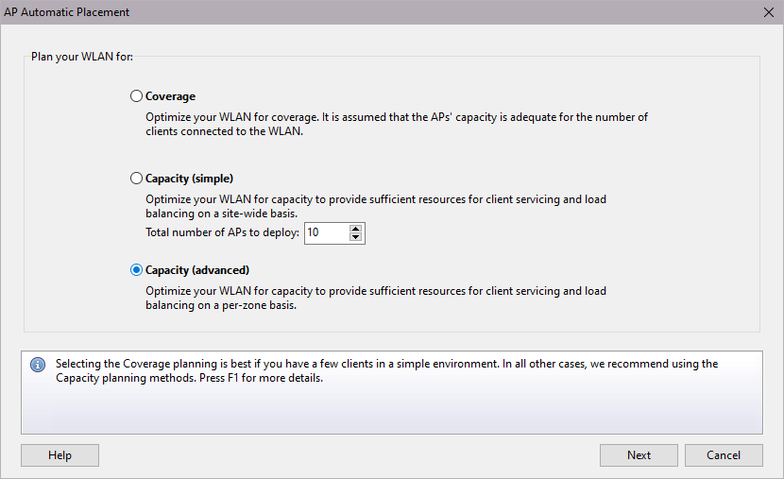Viewport: 784px width, 479px height.
Task: Click the Total number of APs field
Action: click(x=326, y=232)
